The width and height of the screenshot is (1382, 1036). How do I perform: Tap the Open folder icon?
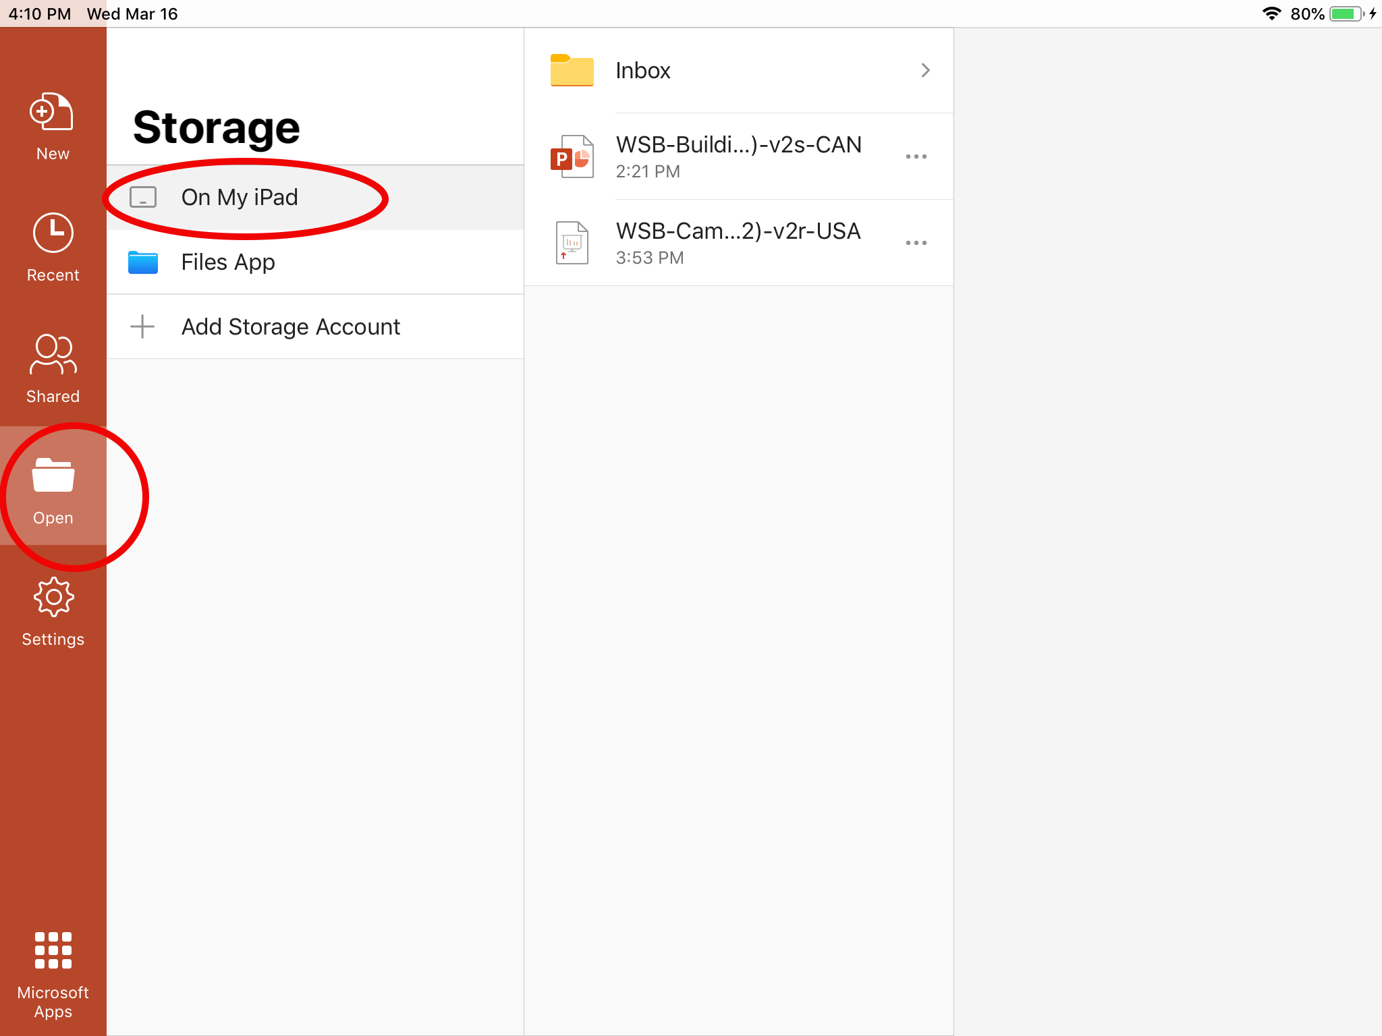[53, 476]
